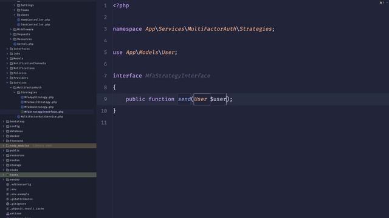Open HomeController.php file icon in tree

(18, 20)
